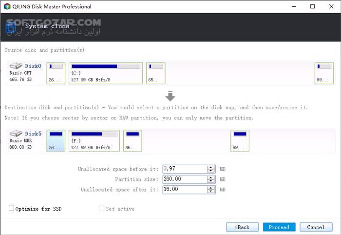Increase partition size with up arrow

pos(211,177)
